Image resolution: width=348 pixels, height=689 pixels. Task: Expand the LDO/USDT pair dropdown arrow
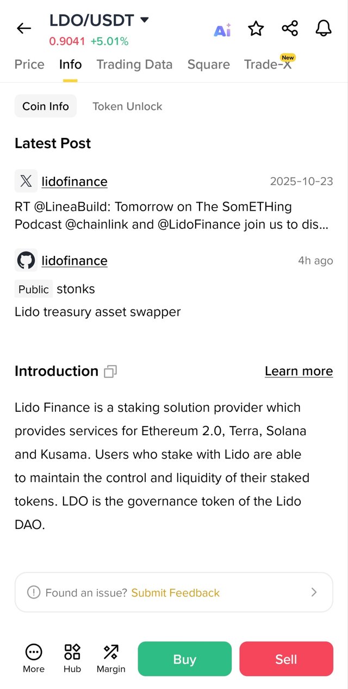click(x=145, y=20)
